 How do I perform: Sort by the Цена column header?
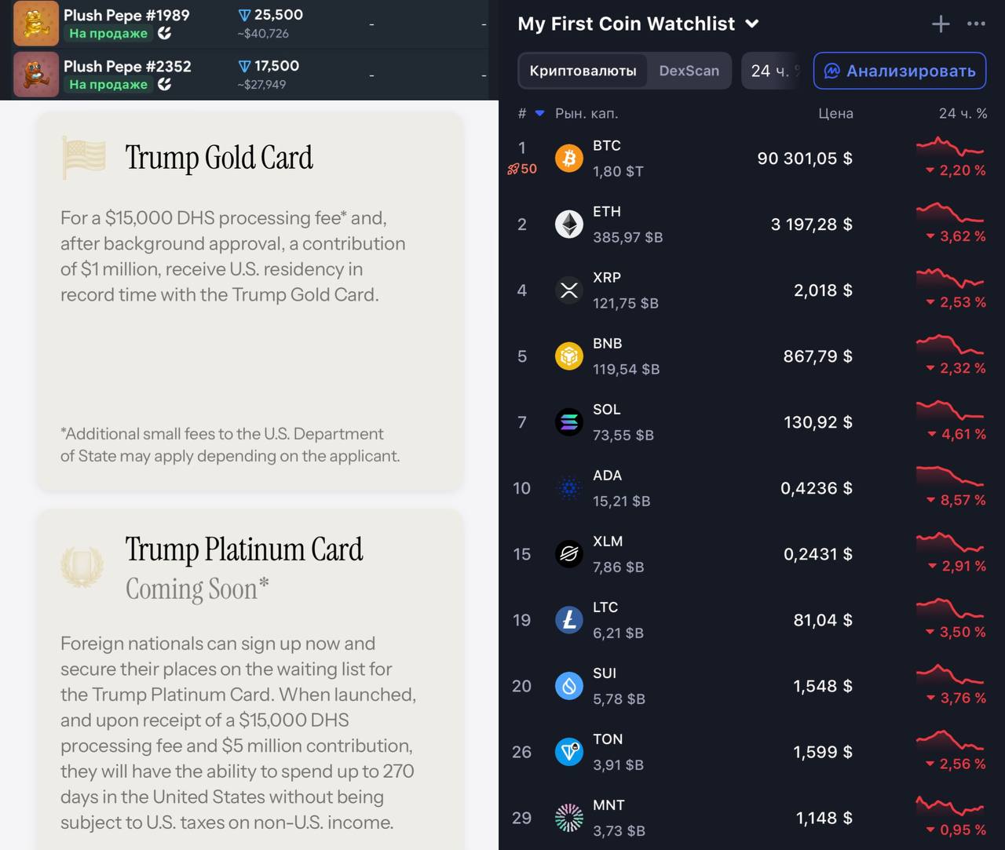pos(835,114)
